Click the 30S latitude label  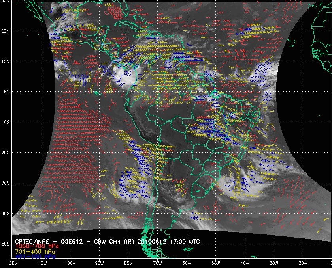[5, 183]
